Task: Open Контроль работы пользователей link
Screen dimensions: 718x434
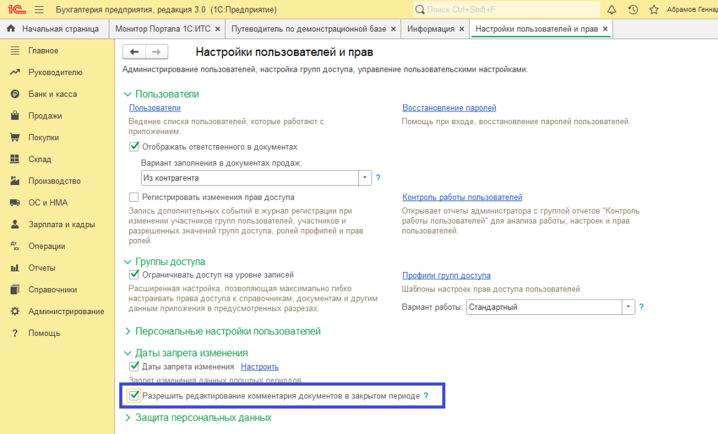Action: point(462,197)
